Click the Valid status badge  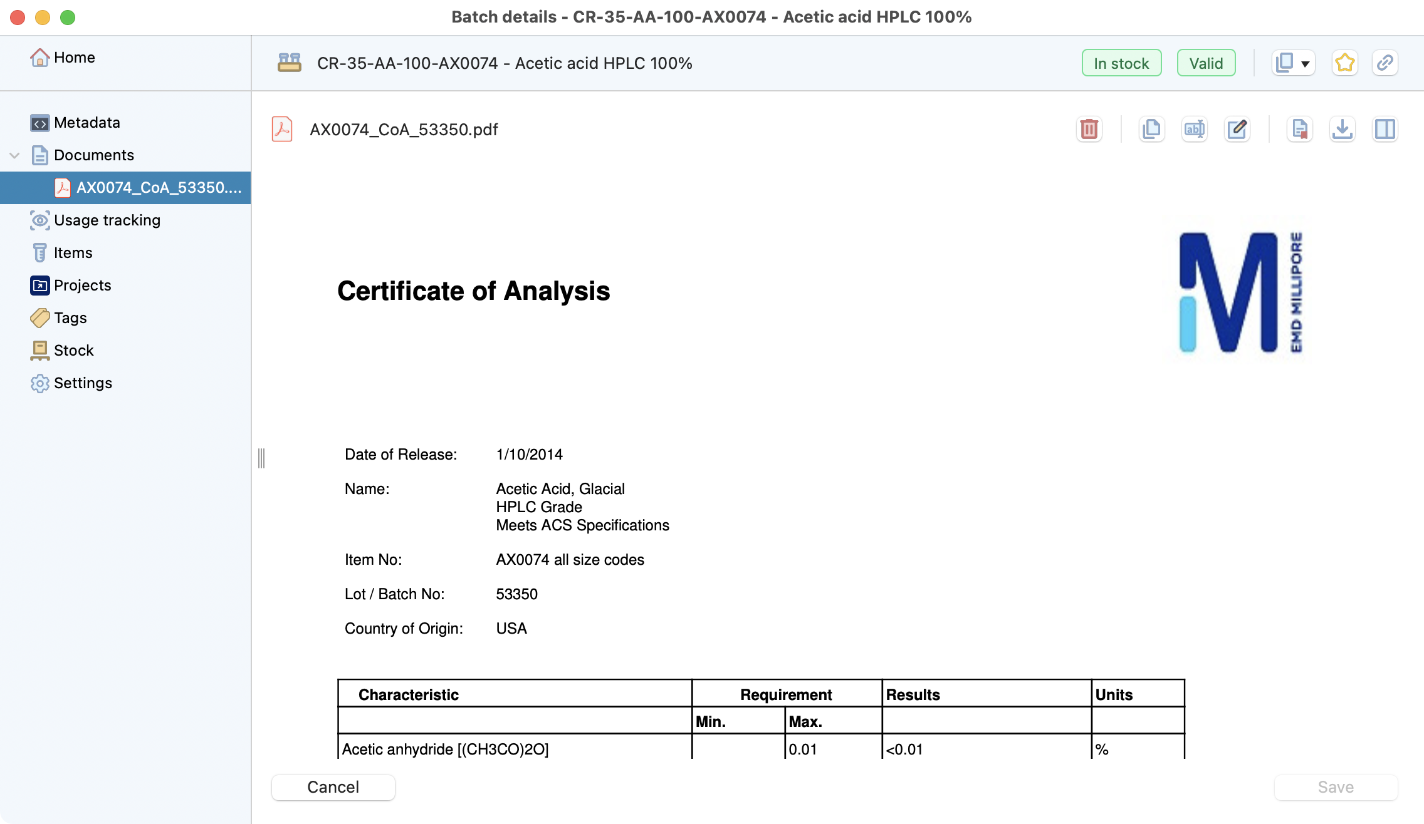(1206, 63)
